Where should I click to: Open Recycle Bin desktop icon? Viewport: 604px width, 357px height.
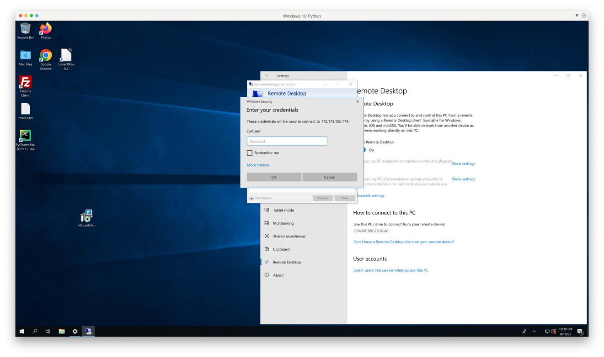click(26, 31)
